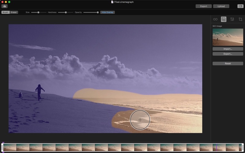The width and height of the screenshot is (245, 153).
Task: Click Import… for the still image
Action: [x=228, y=49]
